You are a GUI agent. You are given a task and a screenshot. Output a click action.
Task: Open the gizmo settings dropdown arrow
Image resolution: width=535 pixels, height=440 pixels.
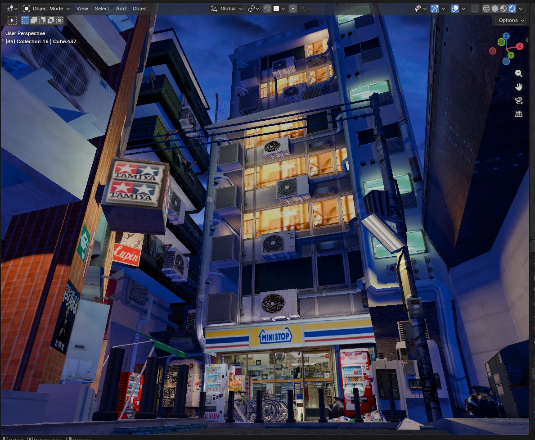click(443, 9)
